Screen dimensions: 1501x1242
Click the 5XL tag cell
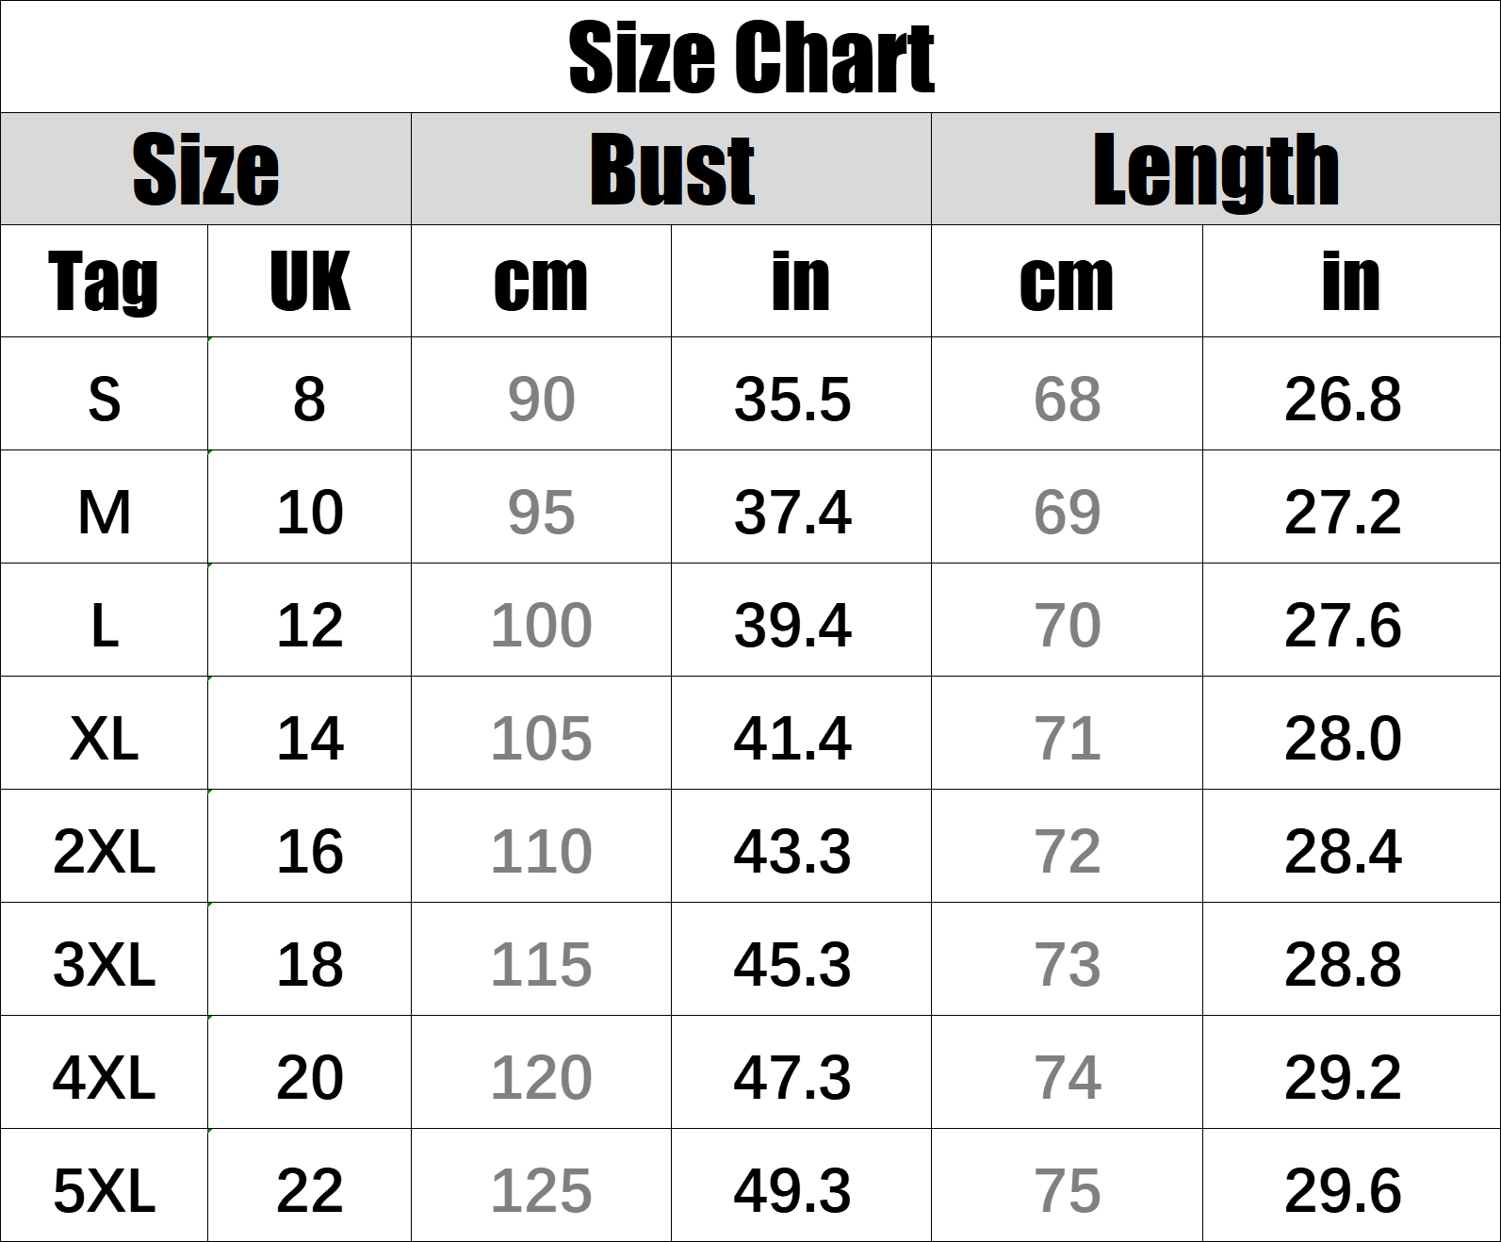[x=104, y=1190]
